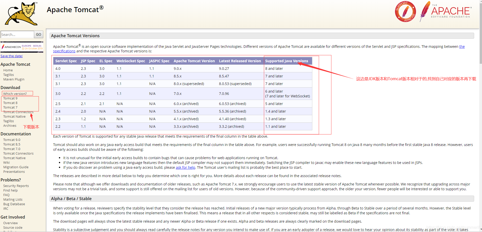Click table cell 9.0.27
Screen dimensions: 482x232
[224, 69]
